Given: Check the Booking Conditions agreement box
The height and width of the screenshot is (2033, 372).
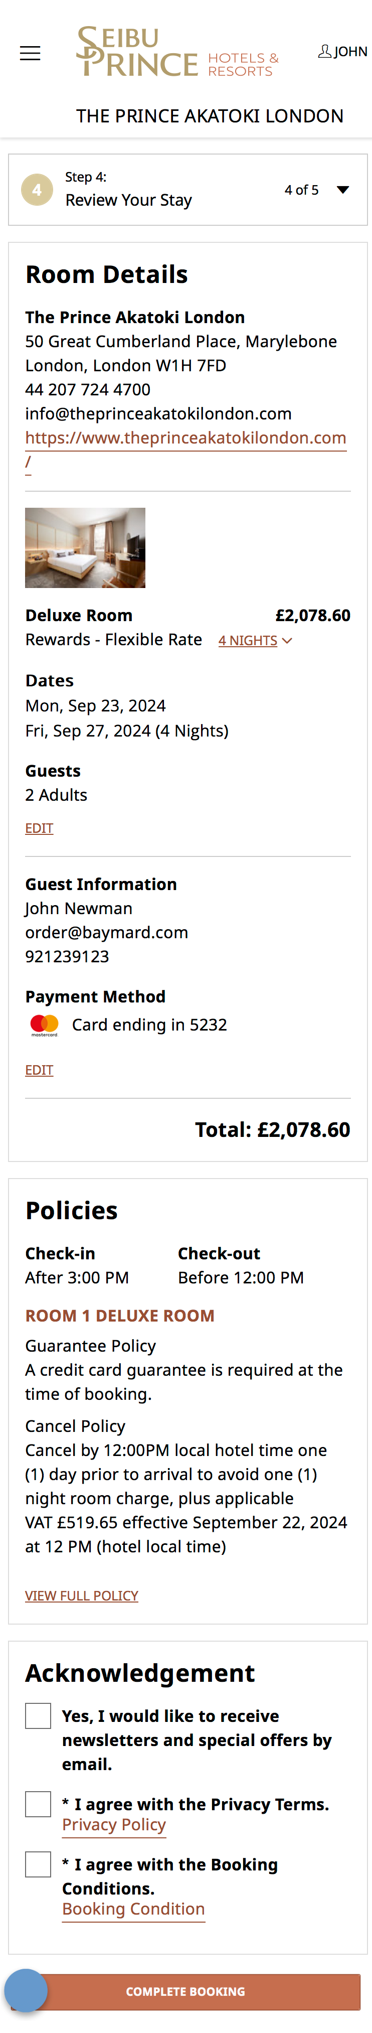Looking at the screenshot, I should pyautogui.click(x=38, y=1864).
